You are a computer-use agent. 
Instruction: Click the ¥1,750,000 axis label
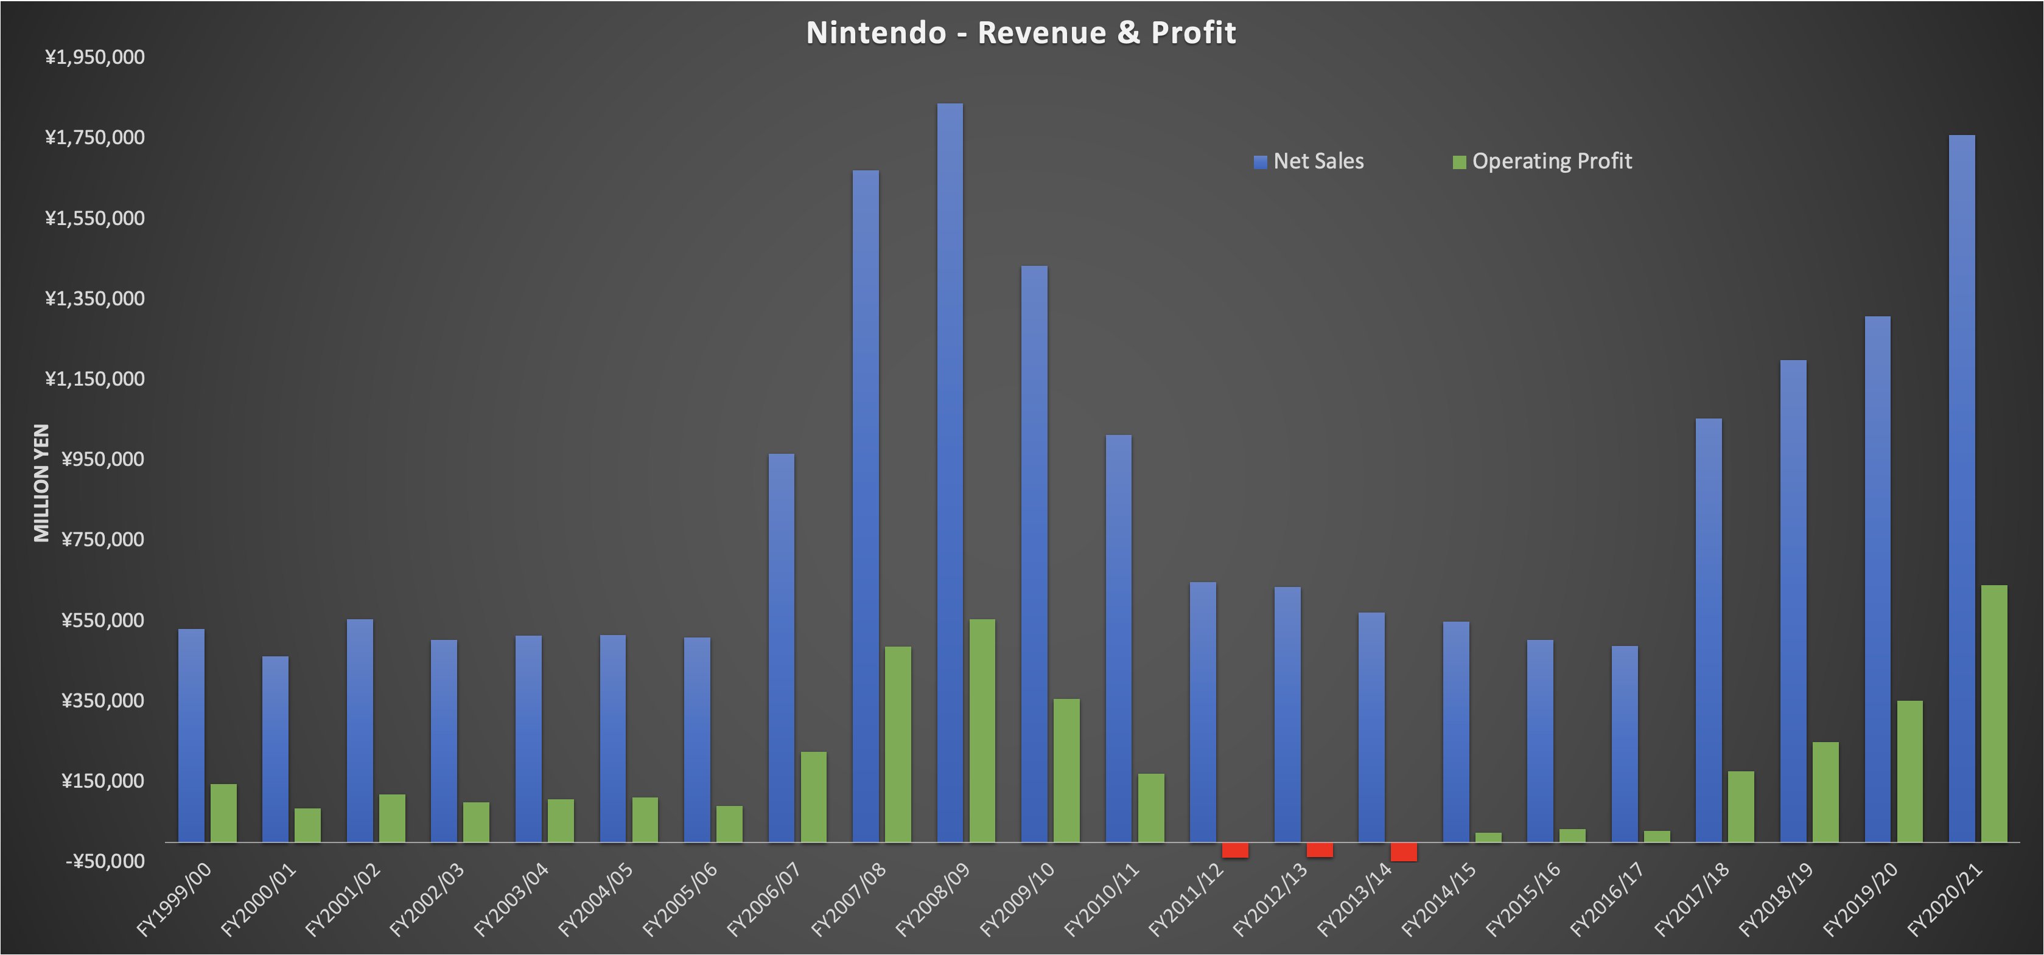tap(95, 137)
